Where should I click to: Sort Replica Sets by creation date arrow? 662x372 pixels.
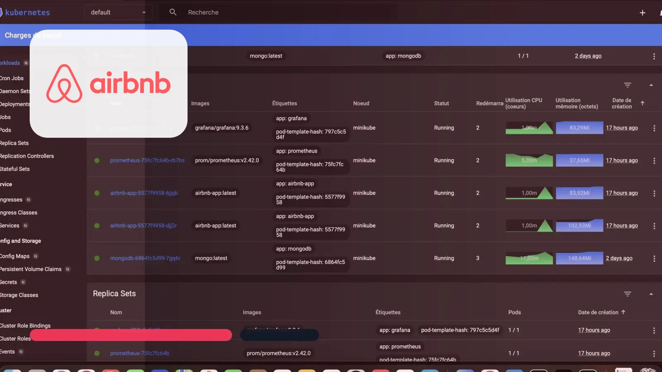pos(623,312)
